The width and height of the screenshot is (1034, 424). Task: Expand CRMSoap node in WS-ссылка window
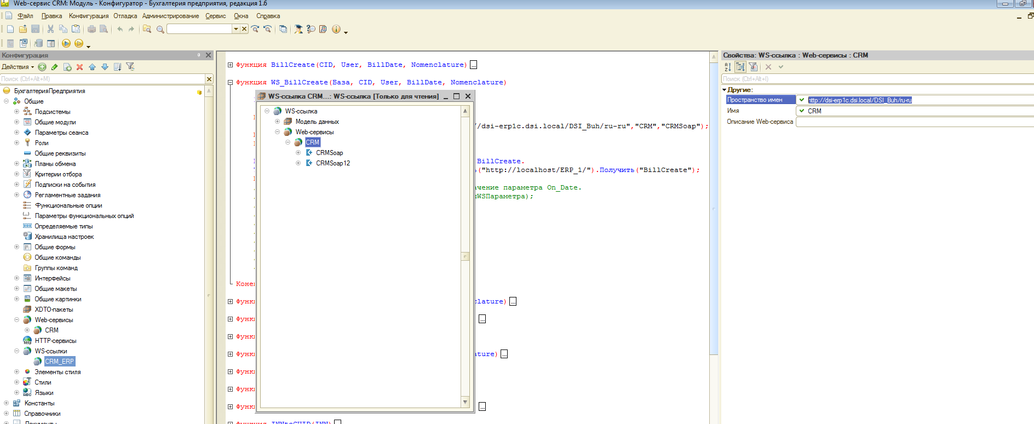[298, 153]
